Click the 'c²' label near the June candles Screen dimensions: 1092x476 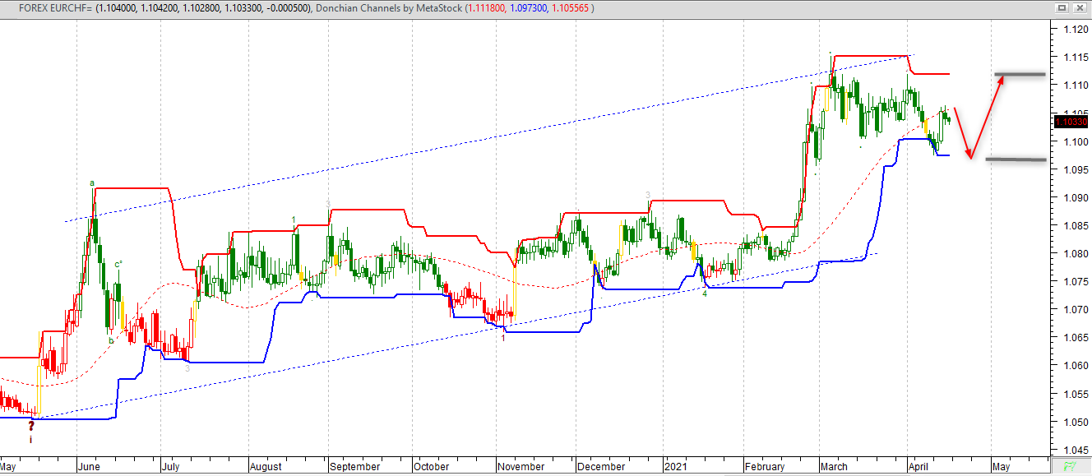tap(119, 261)
